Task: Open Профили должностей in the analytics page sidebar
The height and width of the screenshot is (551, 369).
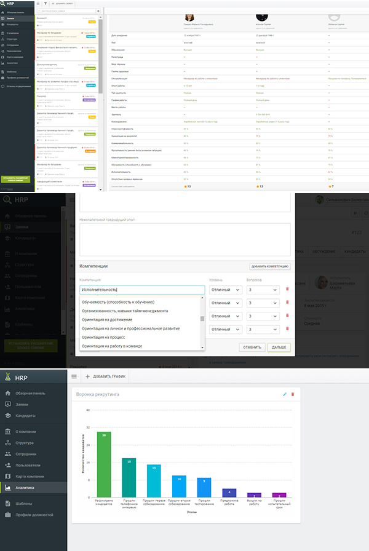Action: (x=34, y=514)
